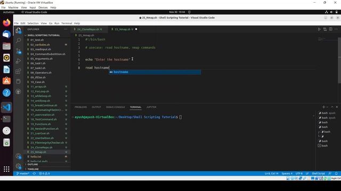Open the Accounts icon in activity bar

click(19, 156)
